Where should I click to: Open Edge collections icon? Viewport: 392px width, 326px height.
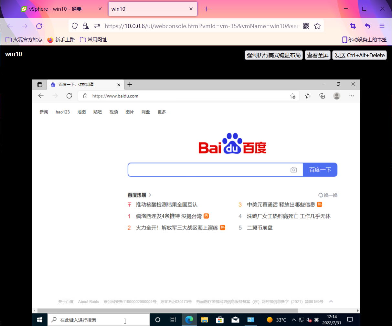tap(322, 96)
